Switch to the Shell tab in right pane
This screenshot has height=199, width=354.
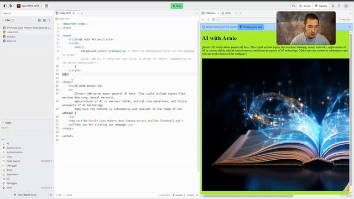tap(226, 13)
